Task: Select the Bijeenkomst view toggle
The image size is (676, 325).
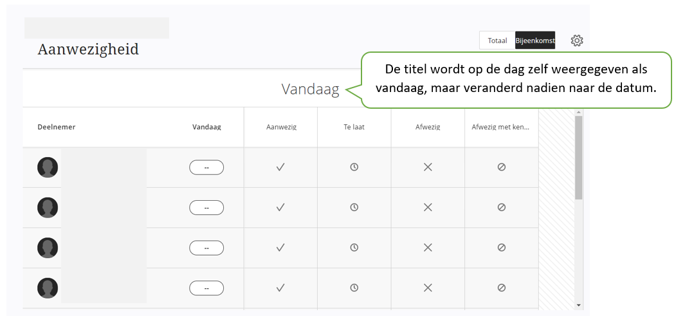Action: (x=535, y=41)
